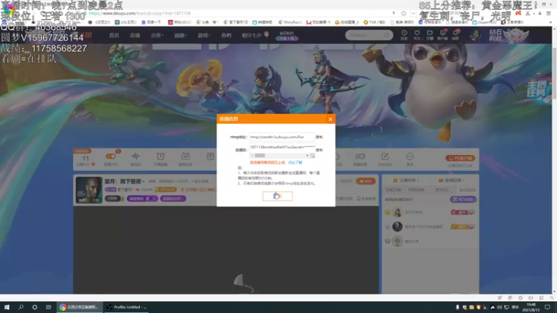Click the browser address bar
Viewport: 557px width, 313px height.
[x=238, y=13]
